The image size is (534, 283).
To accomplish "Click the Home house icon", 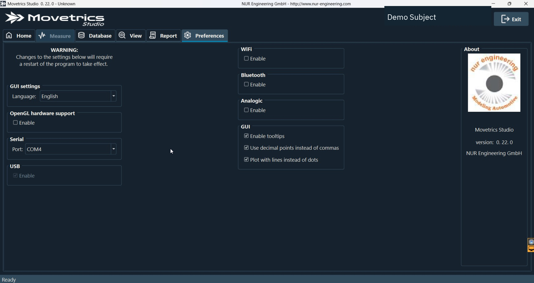I will [9, 35].
